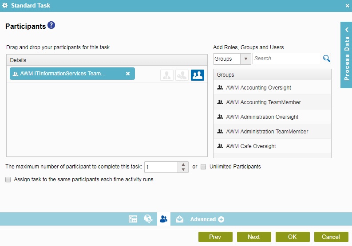Remove AWM ITInformationServices Team participant

[x=128, y=74]
